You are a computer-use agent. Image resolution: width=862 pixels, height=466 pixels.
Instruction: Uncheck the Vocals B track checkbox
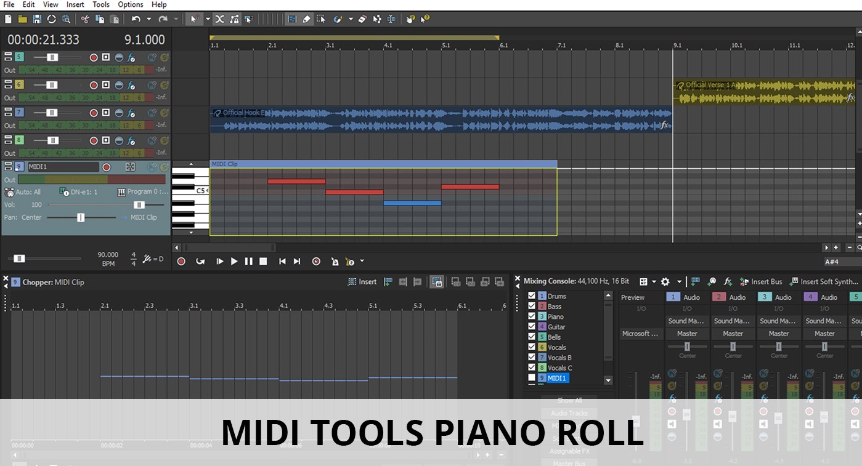tap(531, 357)
